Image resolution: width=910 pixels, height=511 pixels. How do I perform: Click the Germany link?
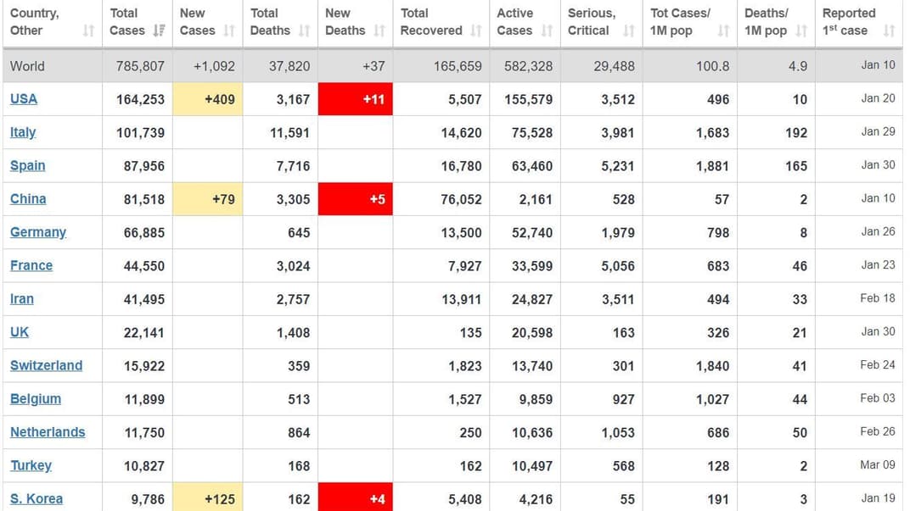point(38,232)
